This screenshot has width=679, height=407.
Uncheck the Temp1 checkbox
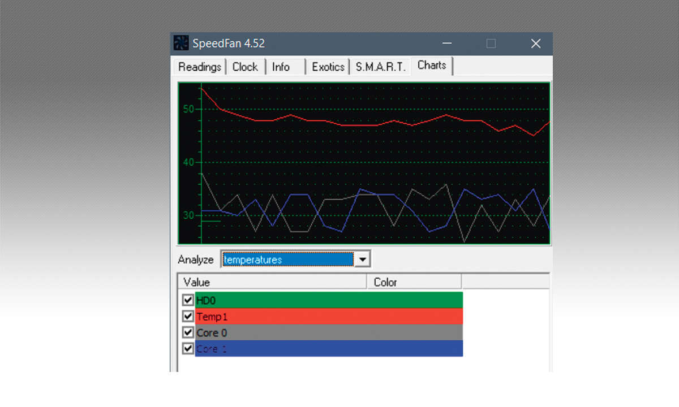(x=188, y=316)
